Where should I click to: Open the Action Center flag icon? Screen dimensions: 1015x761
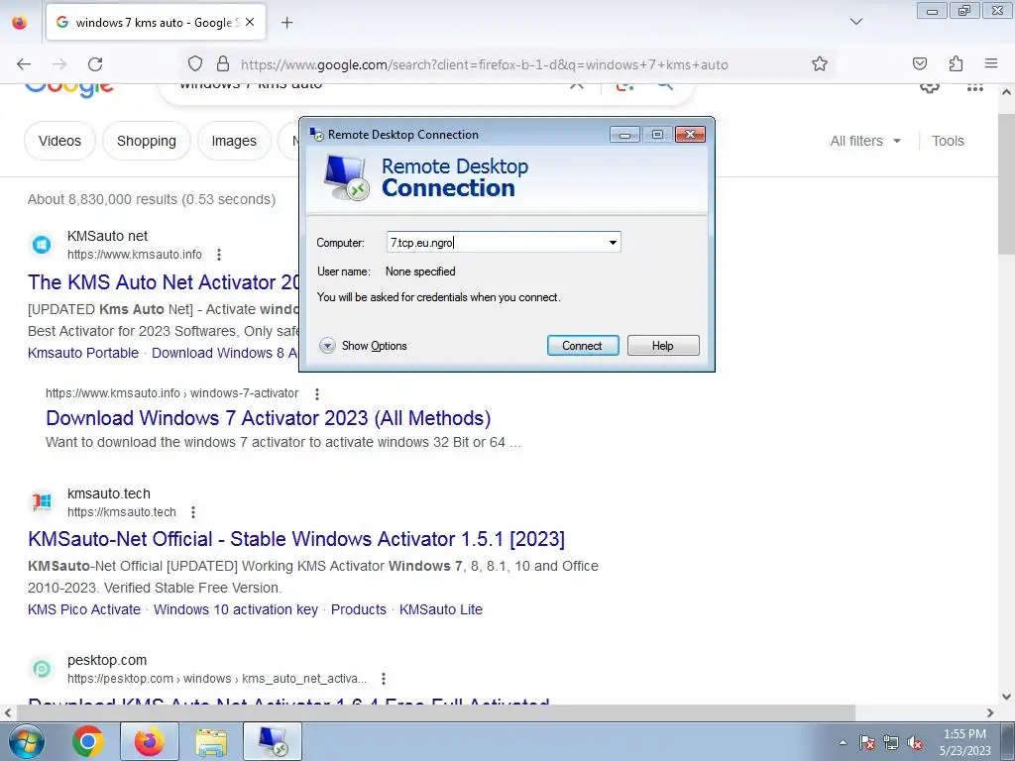point(867,742)
